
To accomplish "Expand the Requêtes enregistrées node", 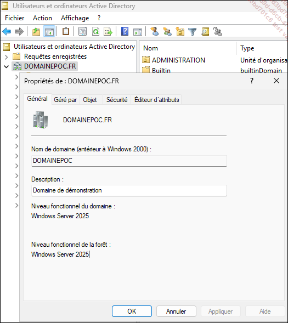I will pyautogui.click(x=7, y=56).
